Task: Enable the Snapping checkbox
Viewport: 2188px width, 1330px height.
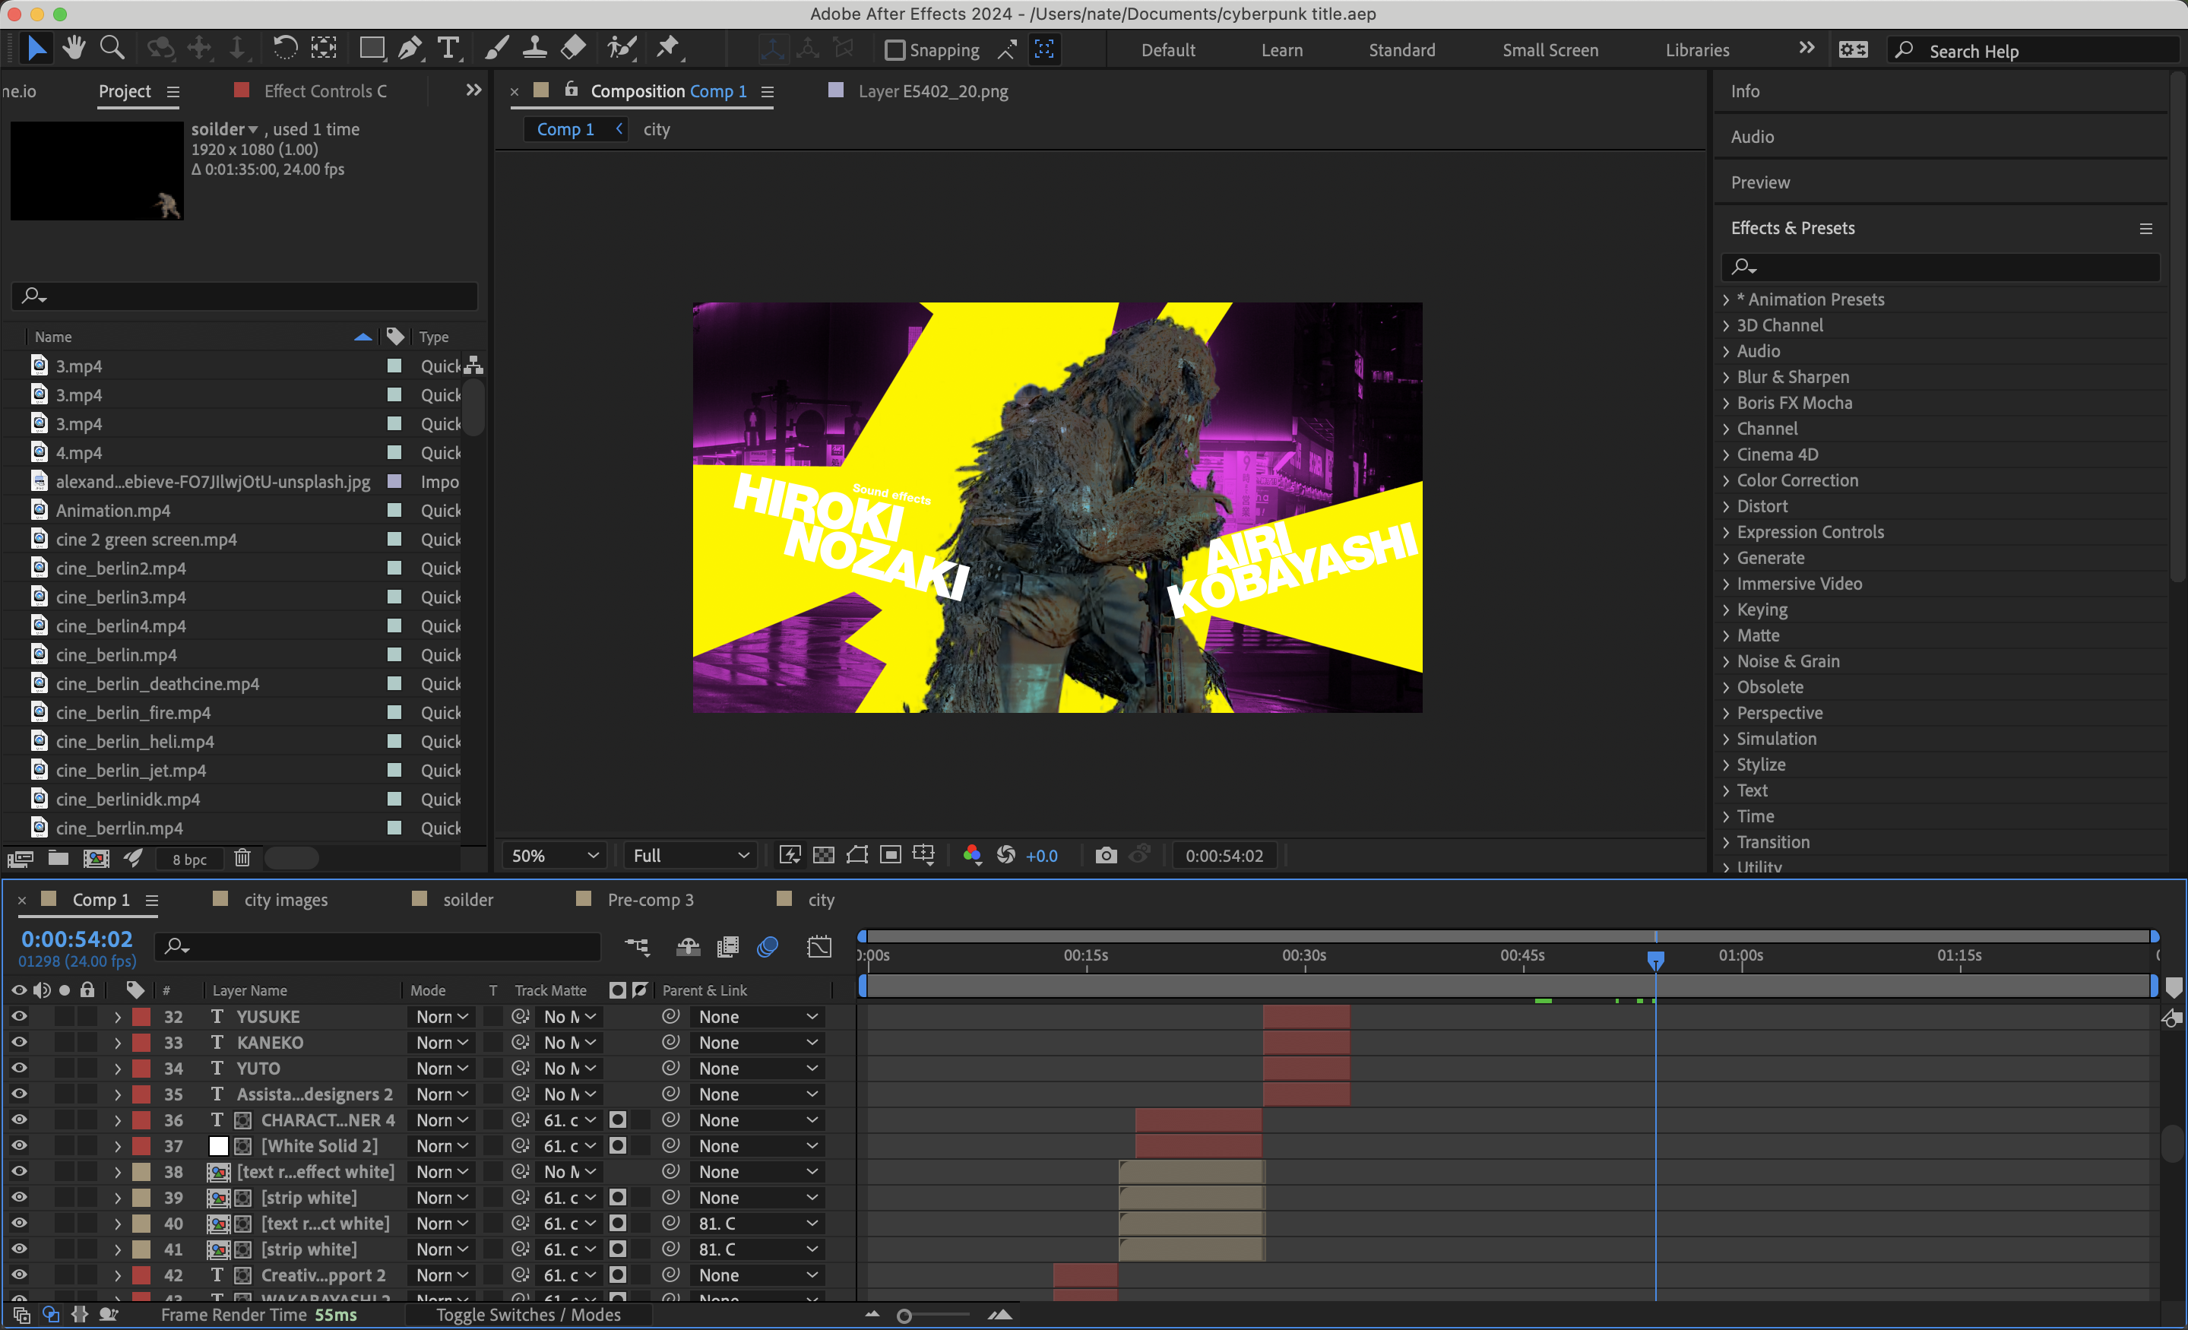Action: tap(895, 51)
